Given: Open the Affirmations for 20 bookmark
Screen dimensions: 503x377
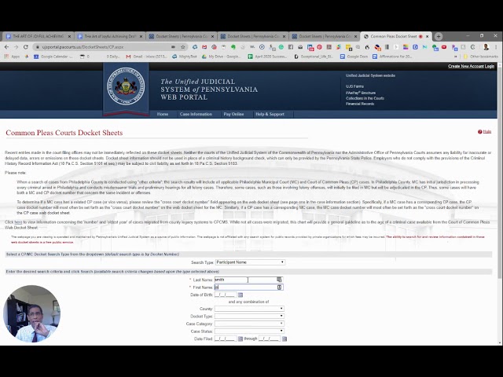Looking at the screenshot, I should pyautogui.click(x=392, y=57).
